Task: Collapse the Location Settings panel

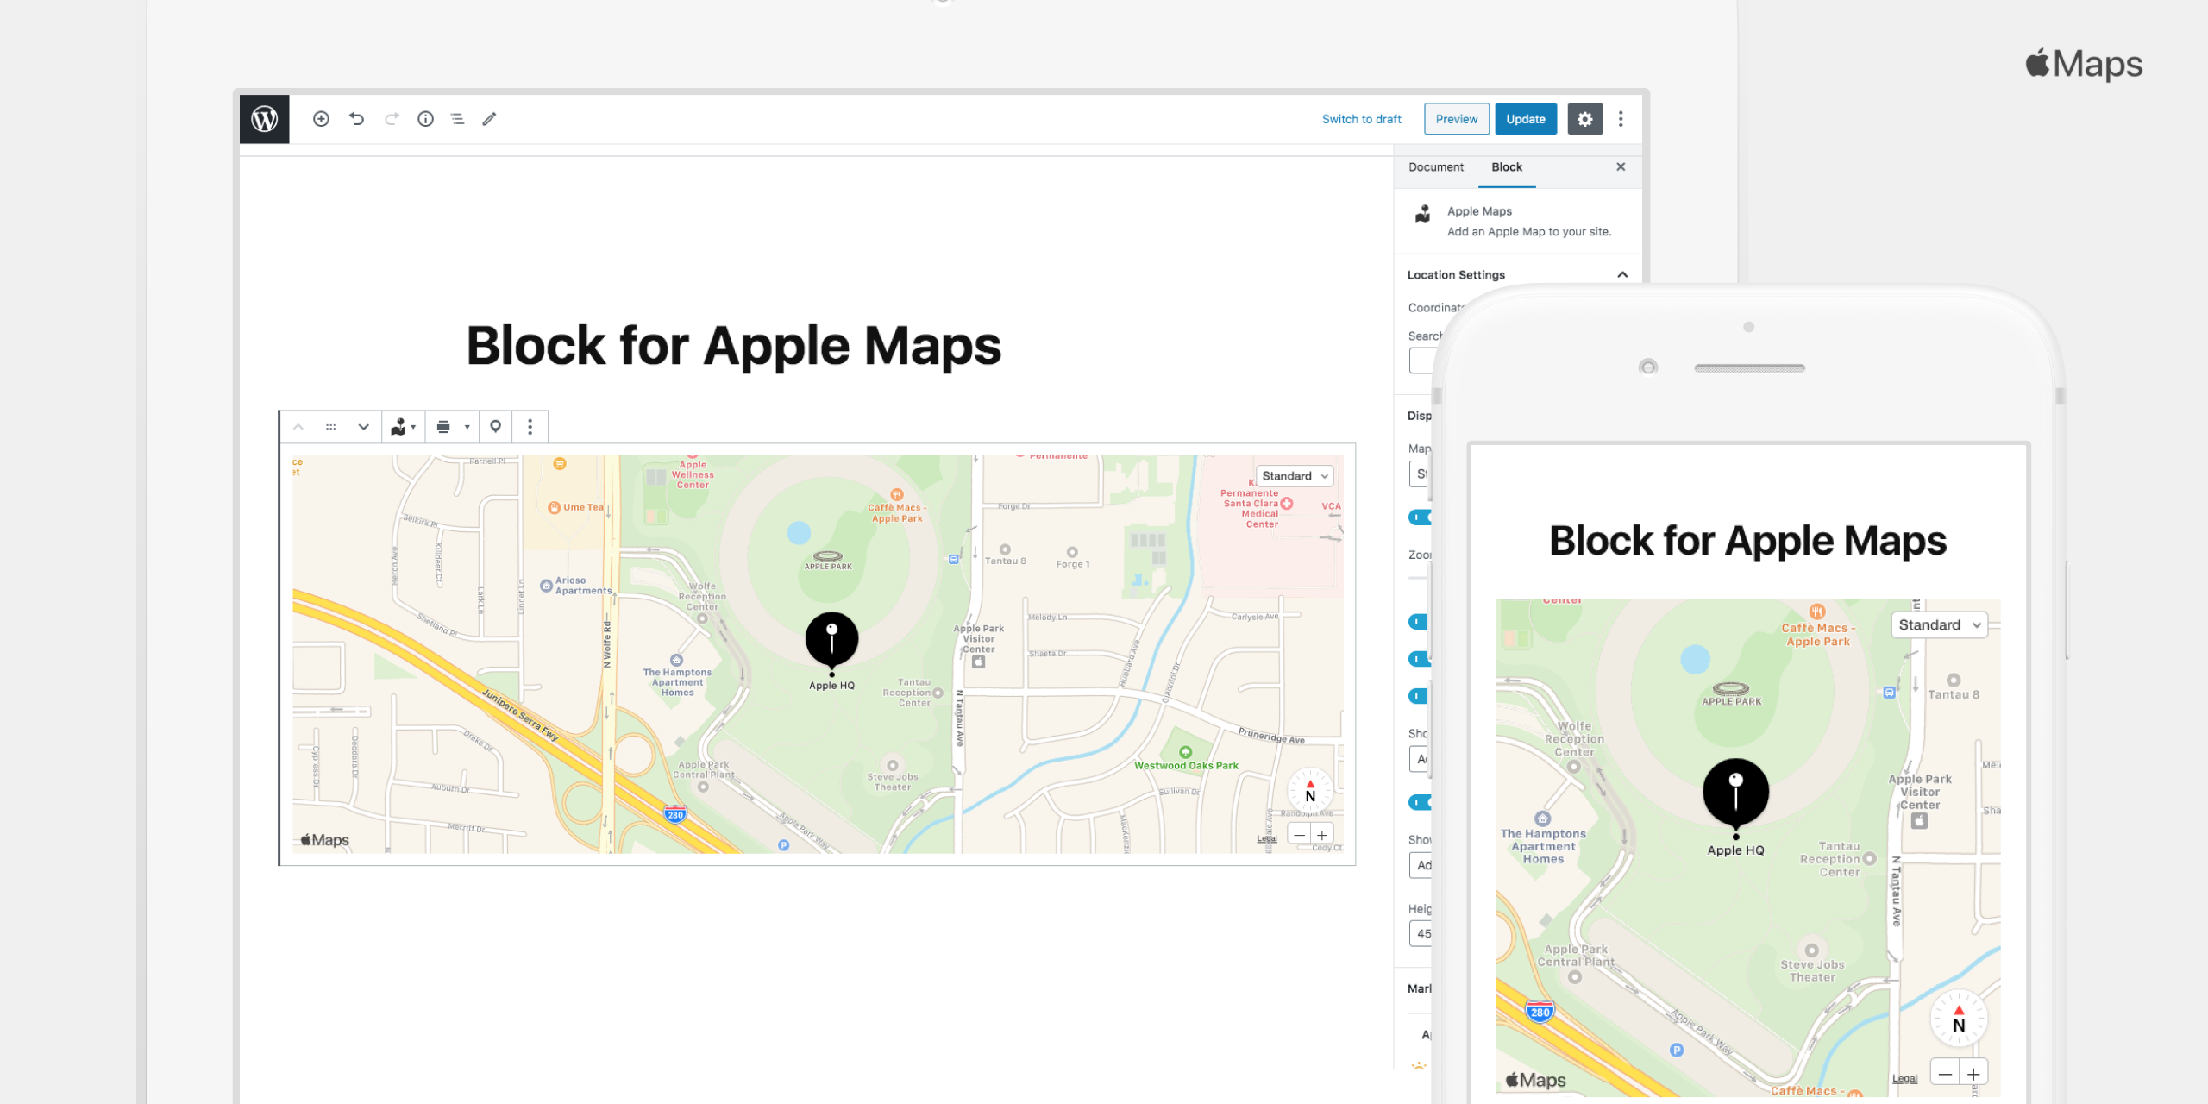Action: (x=1622, y=275)
